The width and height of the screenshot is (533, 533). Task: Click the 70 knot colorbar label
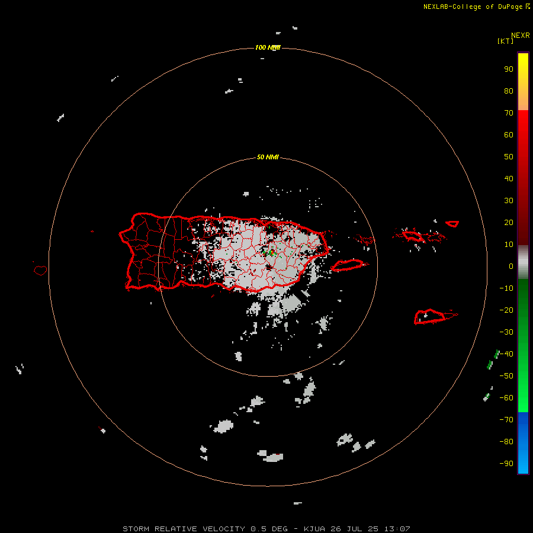pyautogui.click(x=509, y=113)
